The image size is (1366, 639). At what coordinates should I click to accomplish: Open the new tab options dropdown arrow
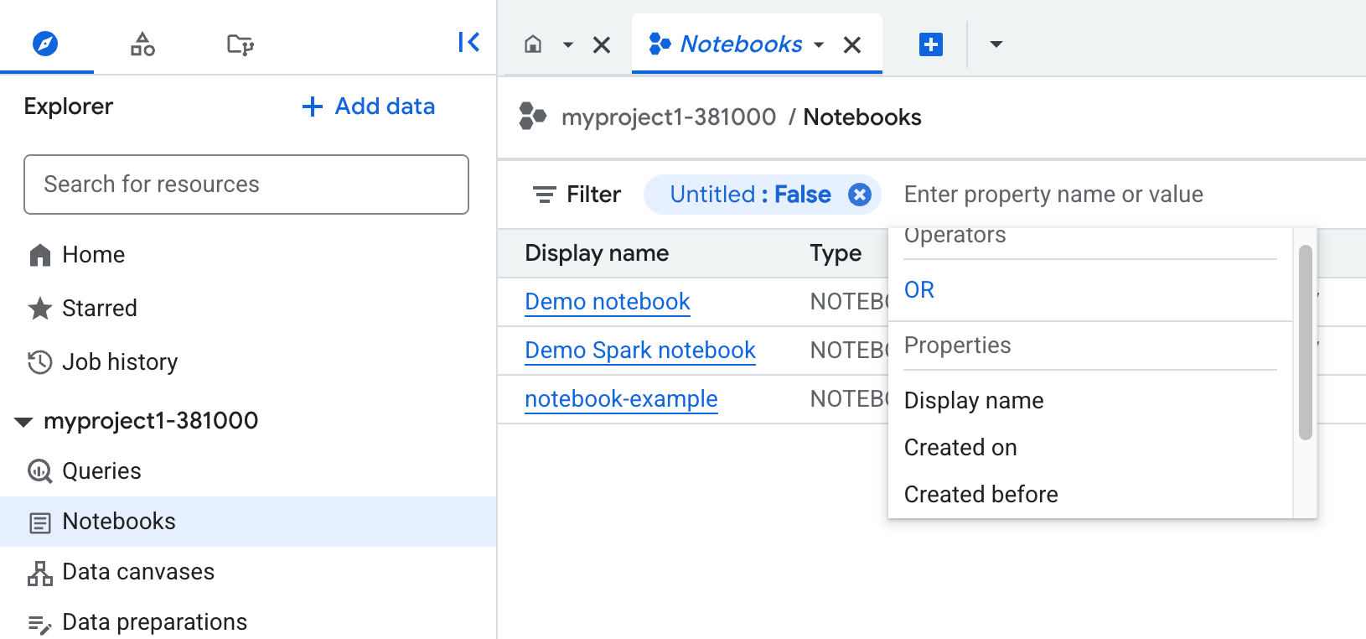996,44
